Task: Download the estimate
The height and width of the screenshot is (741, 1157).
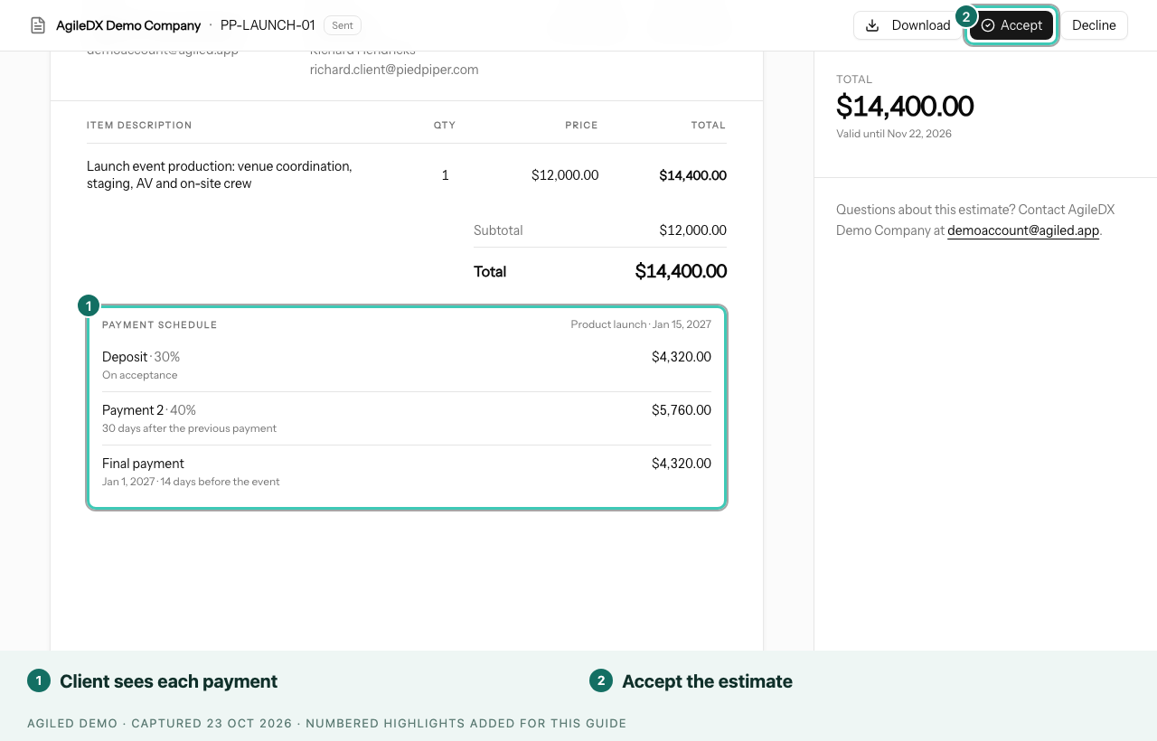Action: tap(908, 25)
